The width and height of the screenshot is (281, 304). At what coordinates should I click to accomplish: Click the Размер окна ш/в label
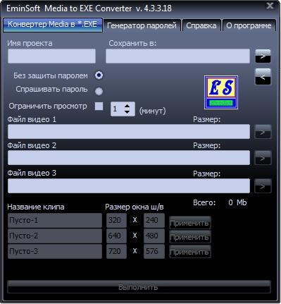coord(135,207)
